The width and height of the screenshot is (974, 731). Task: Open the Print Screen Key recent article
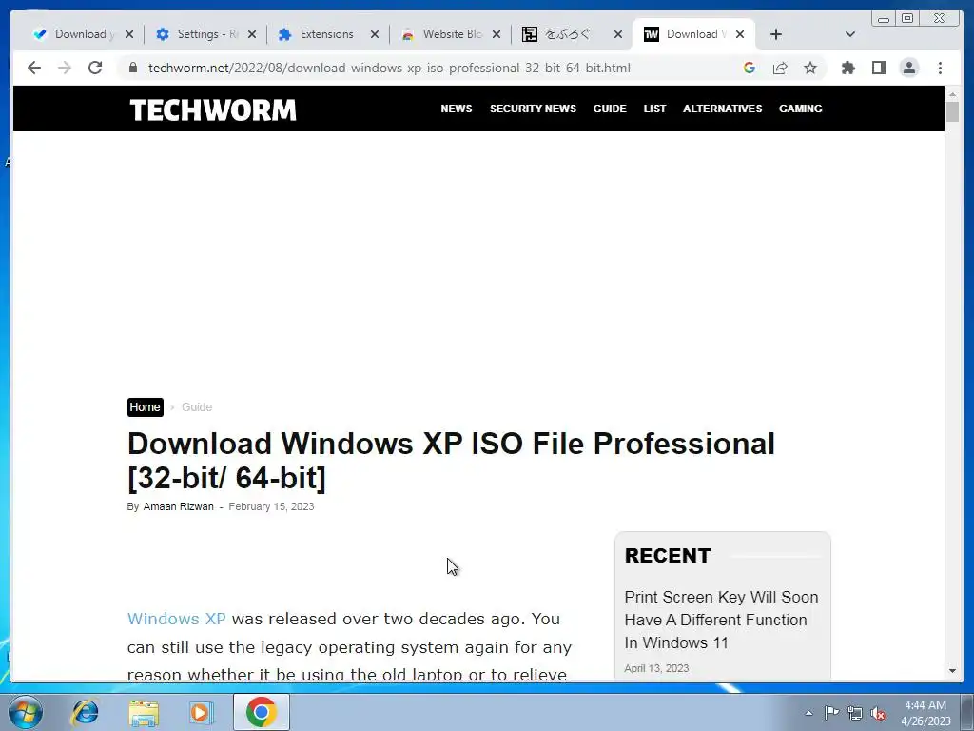[721, 620]
